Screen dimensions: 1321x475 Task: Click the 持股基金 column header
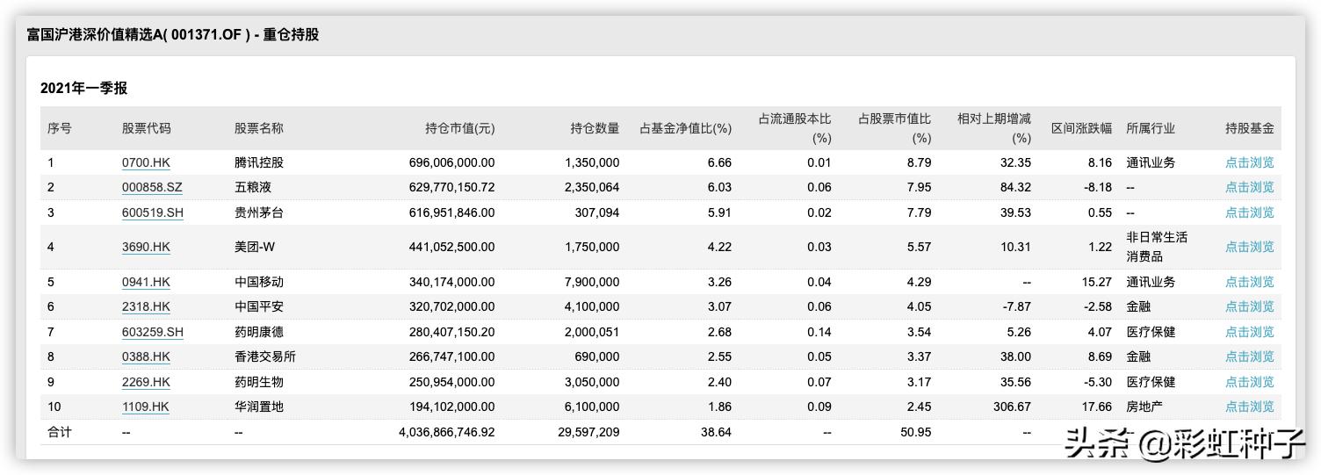(1249, 128)
